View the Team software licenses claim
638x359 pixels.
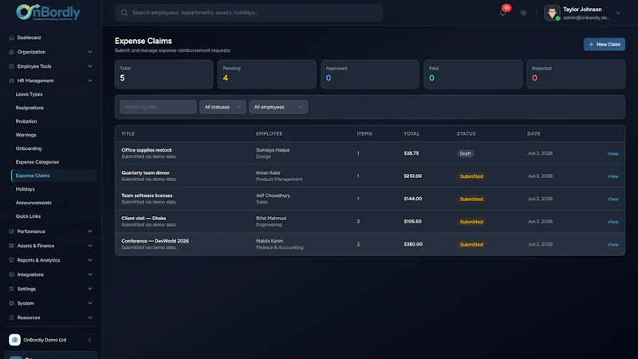[612, 199]
